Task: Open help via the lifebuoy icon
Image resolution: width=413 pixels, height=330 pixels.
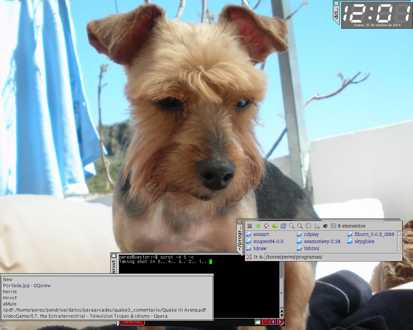Action: (x=249, y=257)
